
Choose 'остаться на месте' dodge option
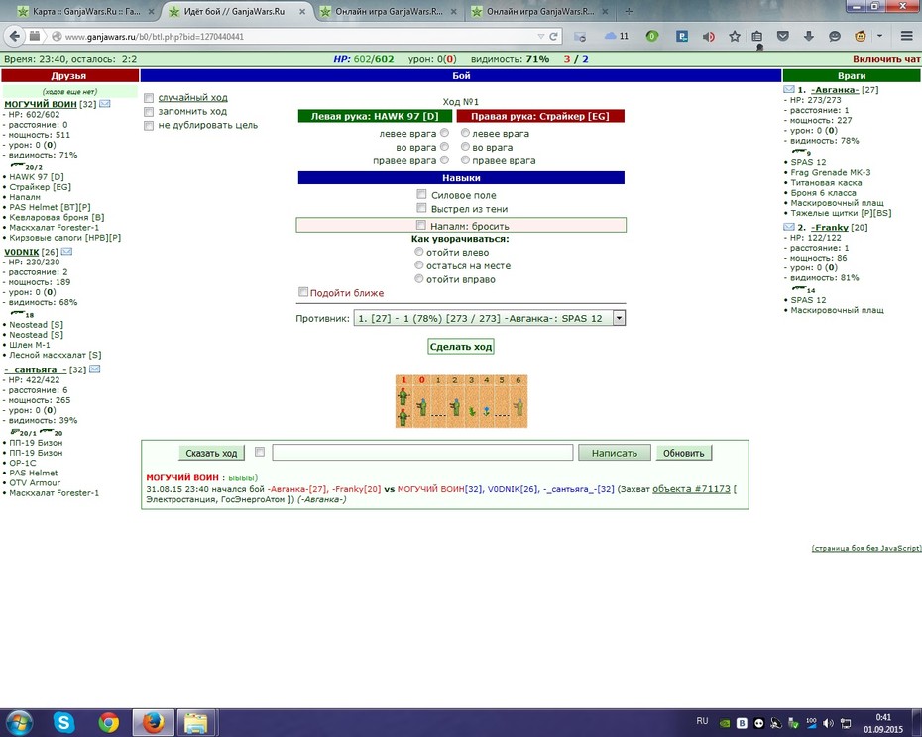click(x=419, y=265)
